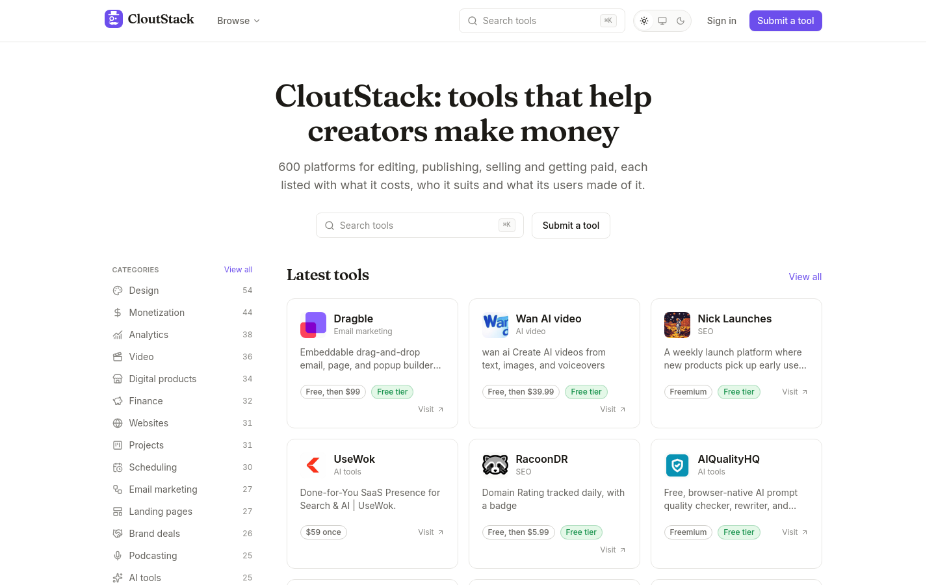This screenshot has height=585, width=936.
Task: Open the Design category
Action: tap(182, 291)
